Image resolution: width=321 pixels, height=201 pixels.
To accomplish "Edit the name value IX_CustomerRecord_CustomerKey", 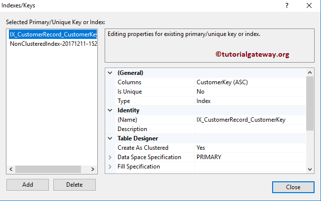I will 241,120.
